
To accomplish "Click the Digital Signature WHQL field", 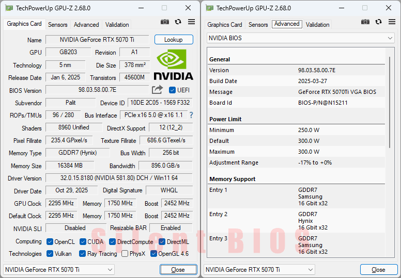I will click(169, 190).
